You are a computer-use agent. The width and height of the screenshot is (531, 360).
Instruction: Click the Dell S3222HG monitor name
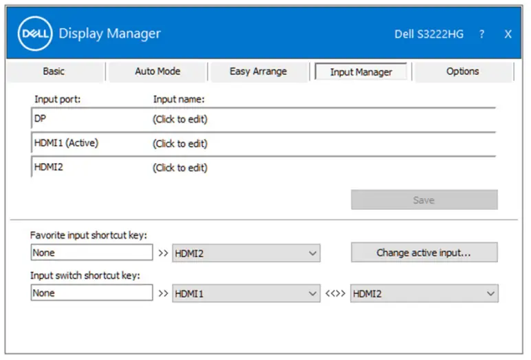tap(429, 34)
